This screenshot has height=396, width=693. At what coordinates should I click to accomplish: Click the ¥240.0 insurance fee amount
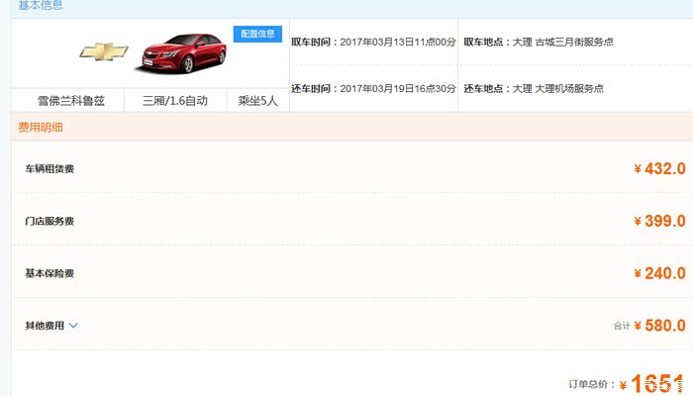(x=659, y=273)
